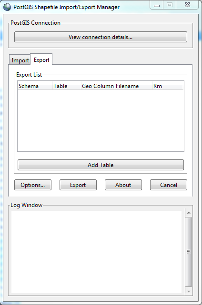Show the About information
The height and width of the screenshot is (305, 202).
click(x=123, y=185)
